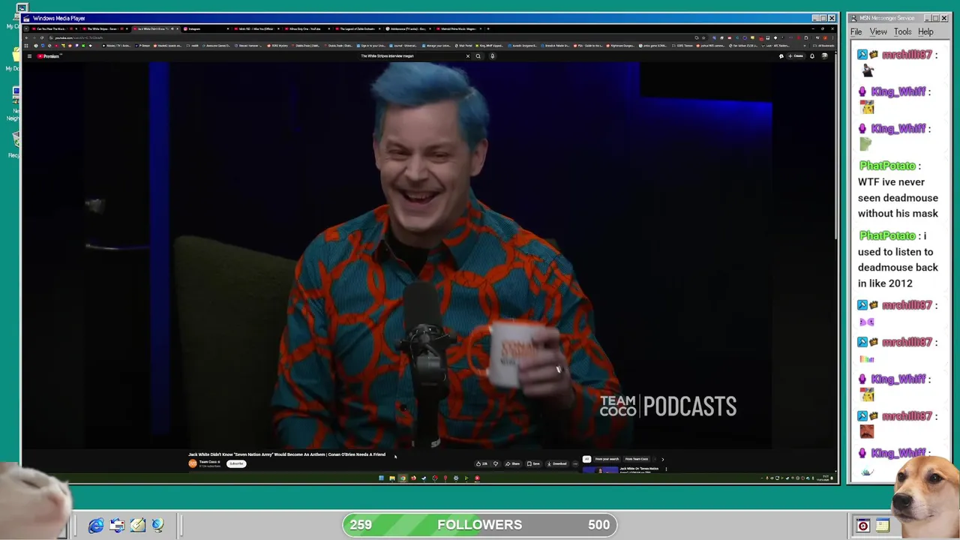
Task: Switch to the Instagram browser tab
Action: [205, 28]
